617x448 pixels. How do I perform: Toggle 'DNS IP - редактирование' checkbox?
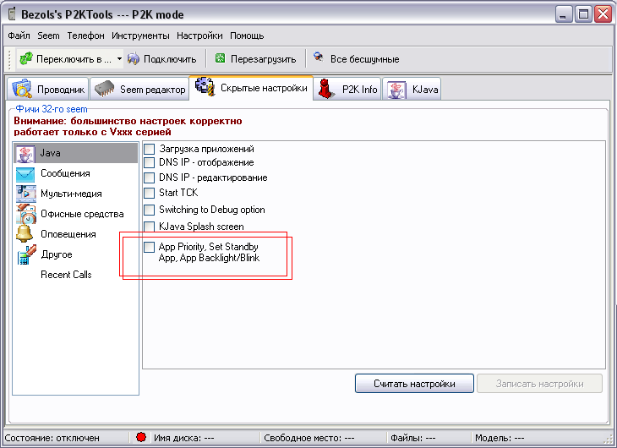pyautogui.click(x=149, y=178)
